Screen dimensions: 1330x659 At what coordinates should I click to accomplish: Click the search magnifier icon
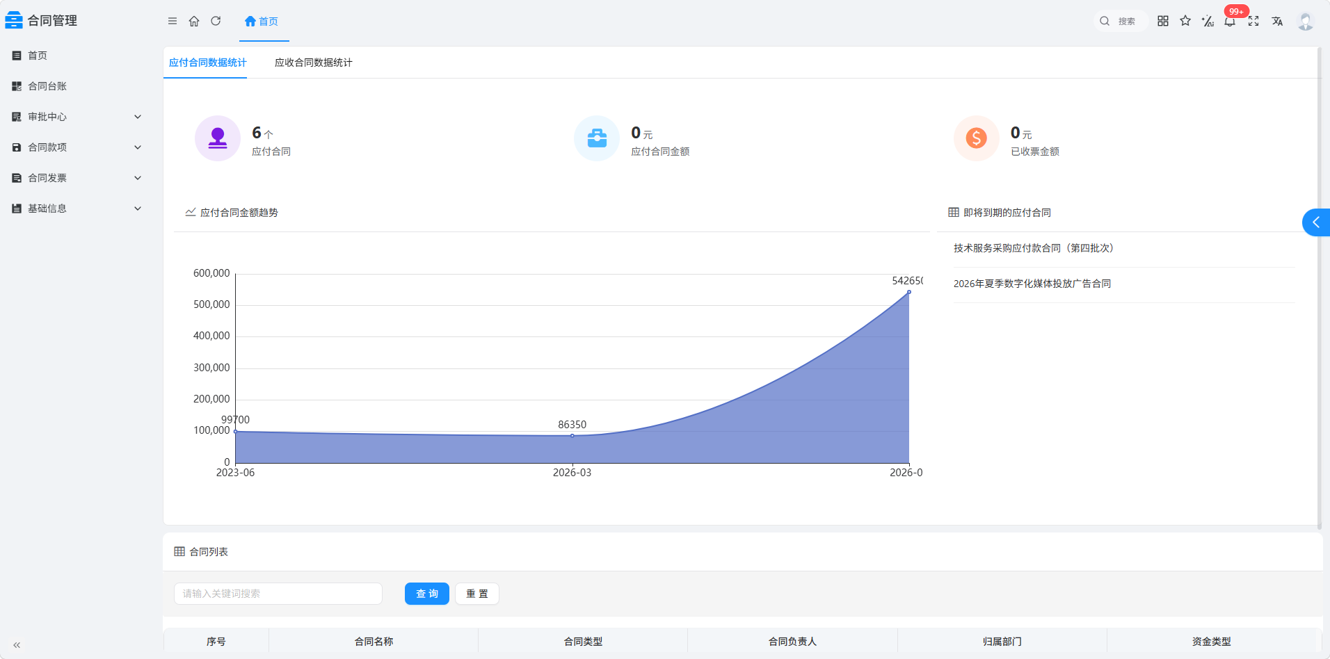[1105, 21]
